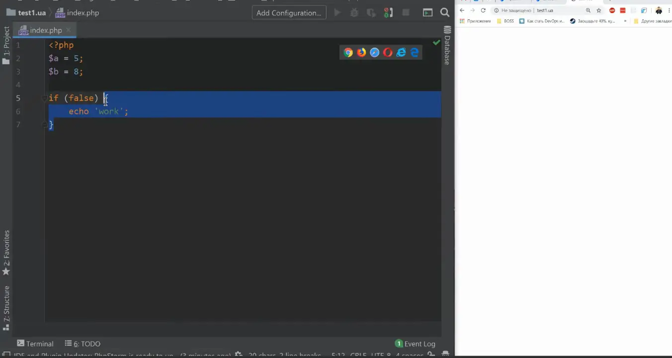Open the Chrome three-dot menu
Image resolution: width=672 pixels, height=358 pixels.
669,10
